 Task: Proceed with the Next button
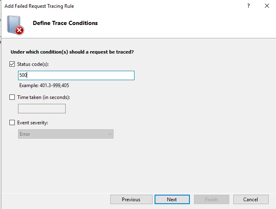172,199
